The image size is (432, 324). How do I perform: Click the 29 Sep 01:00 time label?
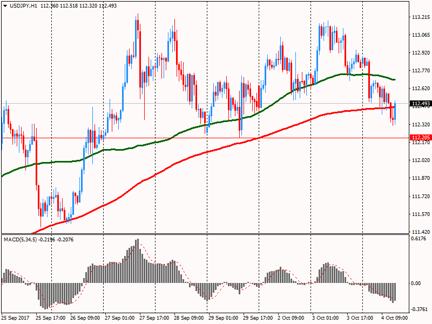point(223,318)
